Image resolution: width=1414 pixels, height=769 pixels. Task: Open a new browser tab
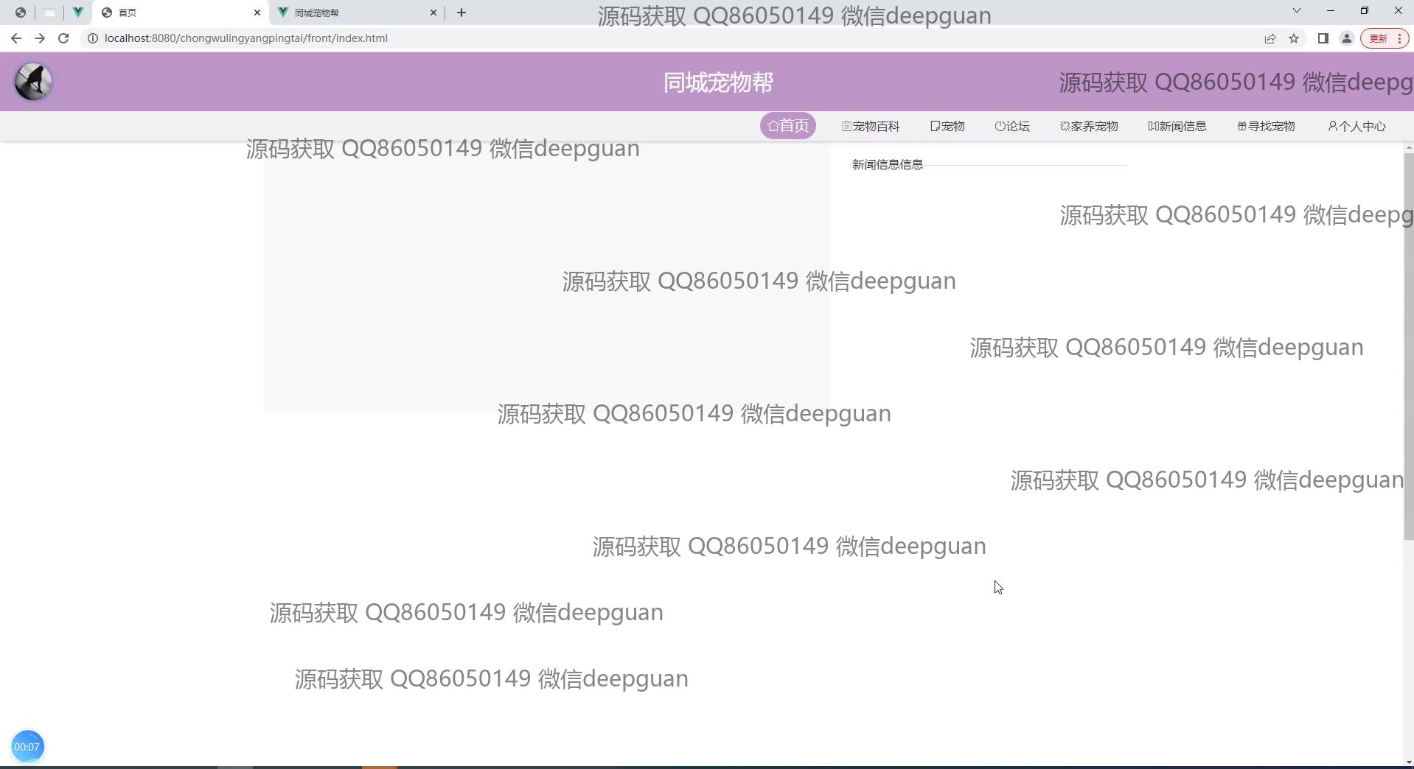462,13
